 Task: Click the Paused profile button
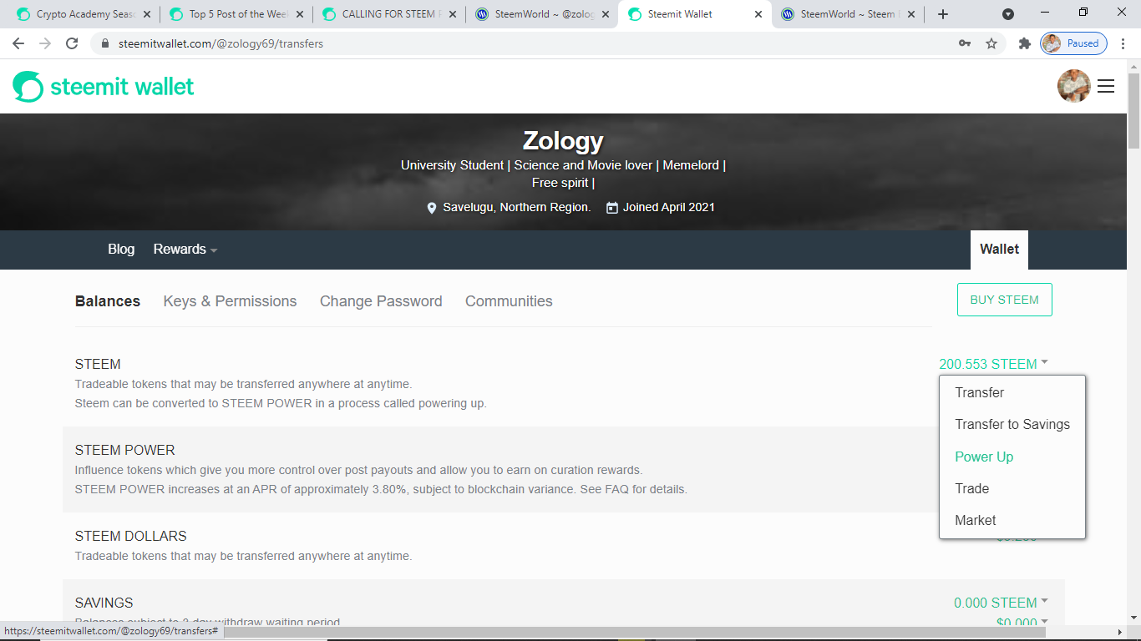click(1074, 43)
